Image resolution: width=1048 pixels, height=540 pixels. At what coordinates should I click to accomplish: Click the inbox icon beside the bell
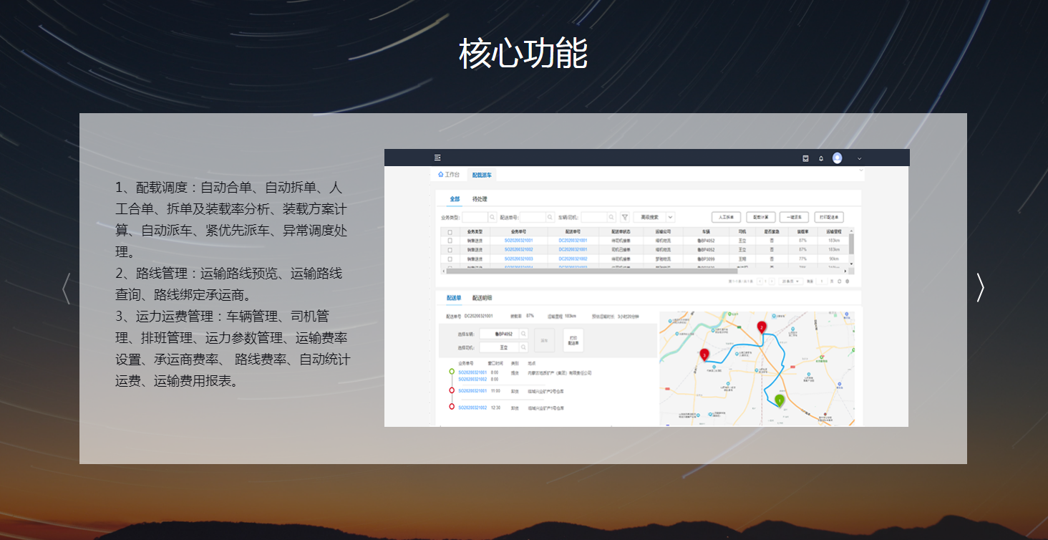[x=805, y=158]
